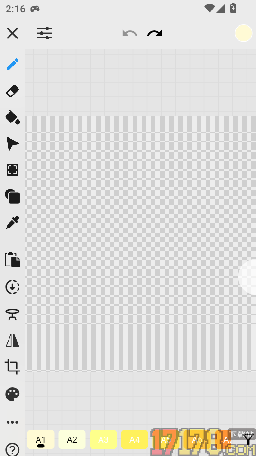Select the A2 color swatch
256x456 pixels.
(x=72, y=439)
